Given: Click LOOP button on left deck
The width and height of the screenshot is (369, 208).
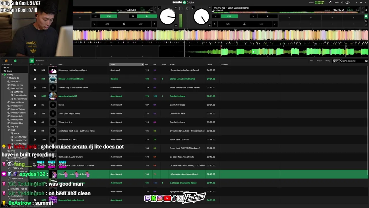Looking at the screenshot, I should [x=141, y=24].
